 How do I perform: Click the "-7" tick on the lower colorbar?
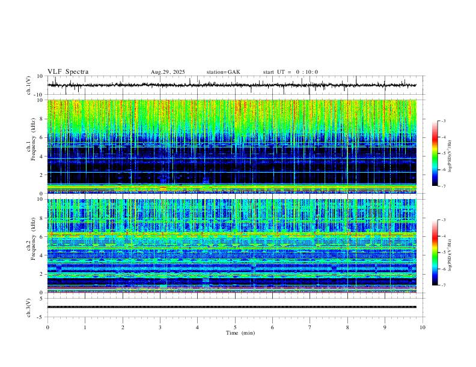444,285
